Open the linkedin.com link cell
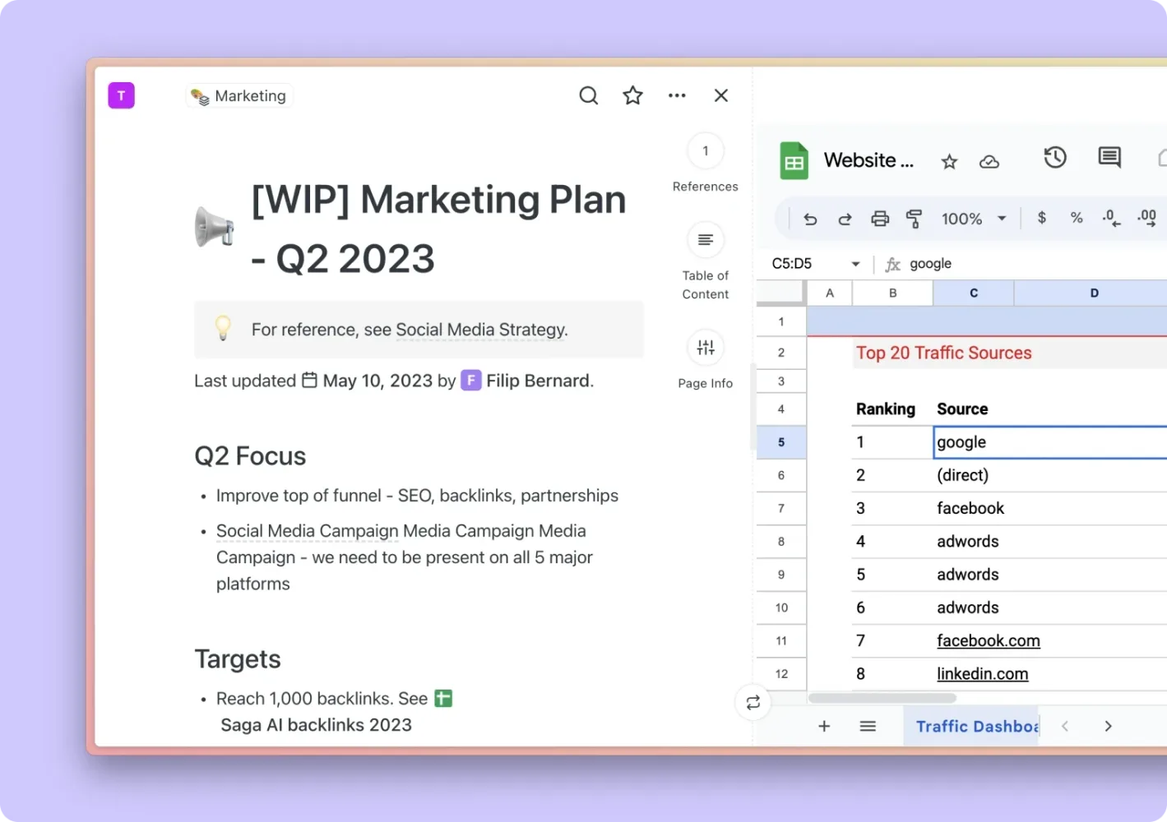Screen dimensions: 1167x822 point(982,674)
